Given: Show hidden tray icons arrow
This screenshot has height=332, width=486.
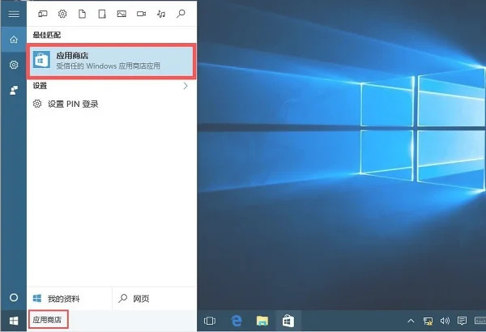Looking at the screenshot, I should [411, 321].
